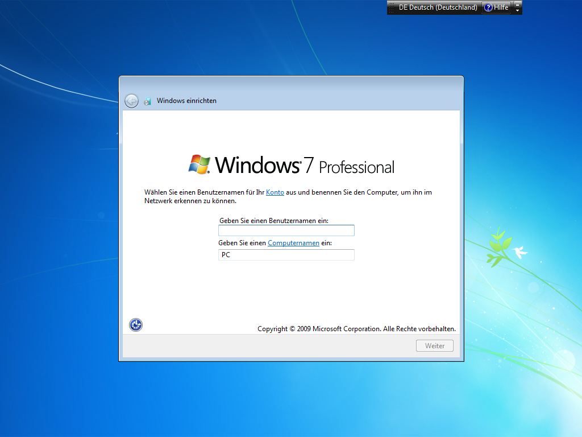
Task: Click the Microsoft copyright notice text
Action: tap(356, 329)
